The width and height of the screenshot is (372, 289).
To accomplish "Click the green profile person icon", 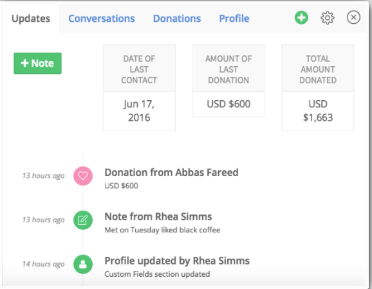I will click(x=83, y=264).
